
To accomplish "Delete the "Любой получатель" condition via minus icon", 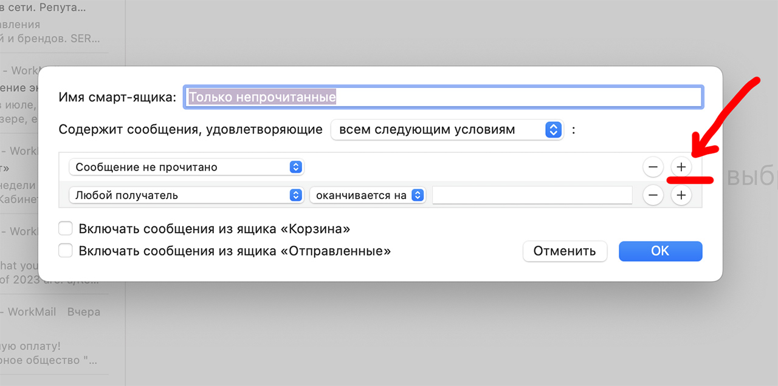I will pos(653,195).
